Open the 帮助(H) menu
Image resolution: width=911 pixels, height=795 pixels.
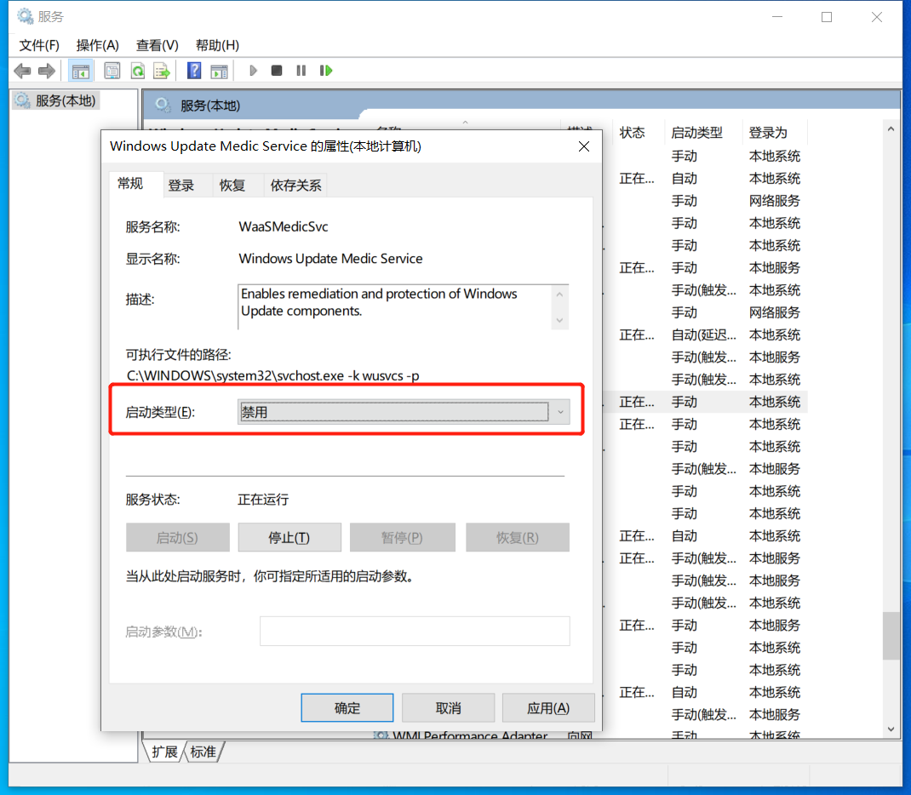point(217,45)
